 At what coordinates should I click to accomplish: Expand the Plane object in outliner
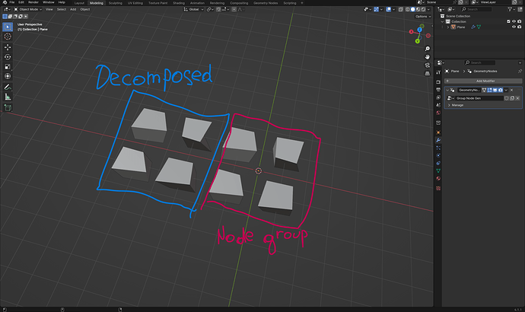[x=447, y=27]
